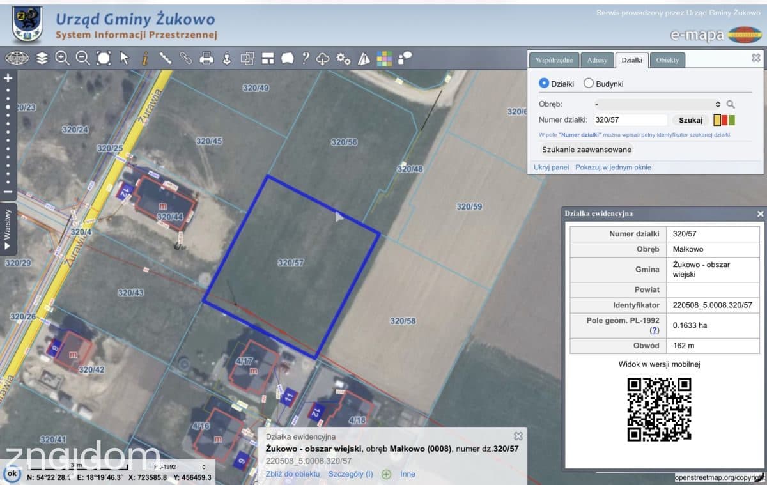Viewport: 767px width, 485px height.
Task: Activate the object information 'i' tool
Action: coord(145,58)
